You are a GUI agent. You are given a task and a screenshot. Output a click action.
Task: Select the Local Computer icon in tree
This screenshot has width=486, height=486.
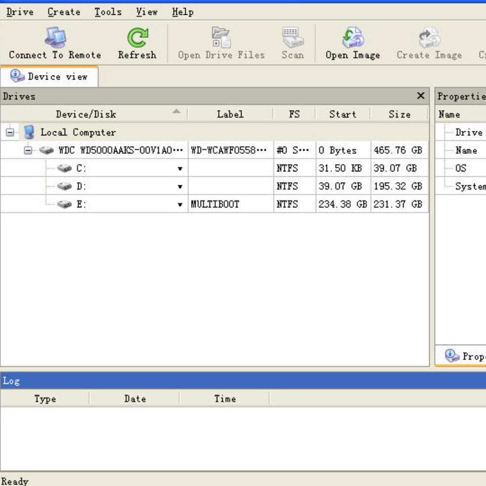30,132
